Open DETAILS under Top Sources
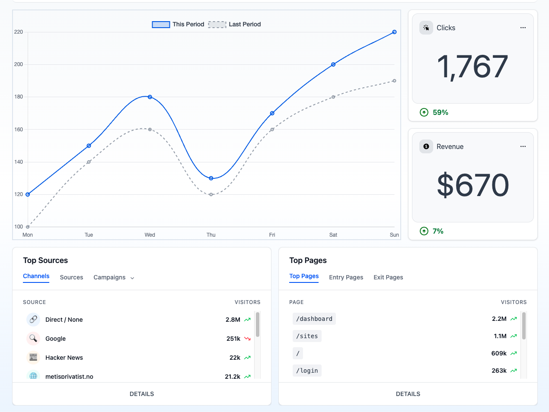Screen dimensions: 549x412 [x=142, y=394]
